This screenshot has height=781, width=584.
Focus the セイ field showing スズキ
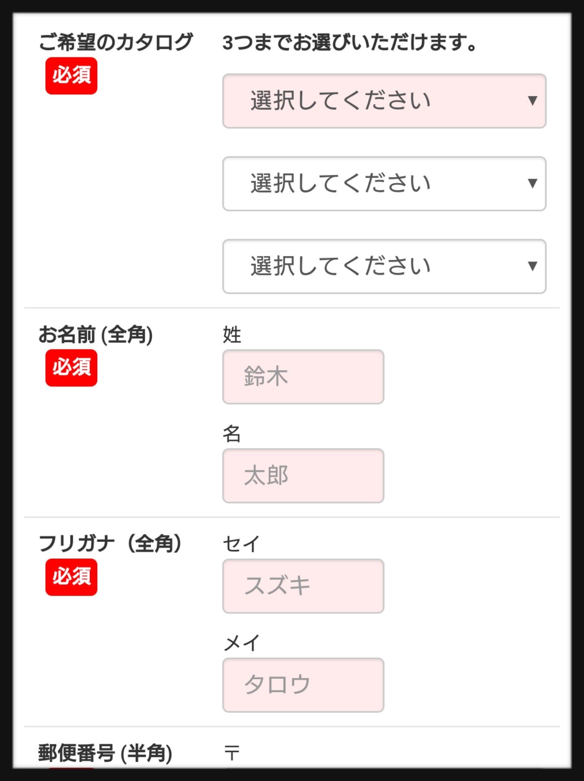(303, 586)
